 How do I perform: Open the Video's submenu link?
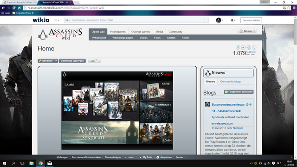143,38
